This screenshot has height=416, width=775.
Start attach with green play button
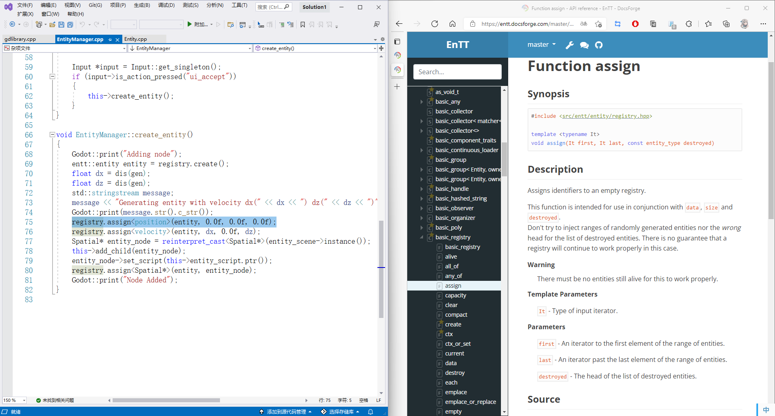coord(189,25)
